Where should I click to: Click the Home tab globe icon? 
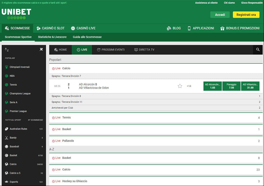(56, 50)
